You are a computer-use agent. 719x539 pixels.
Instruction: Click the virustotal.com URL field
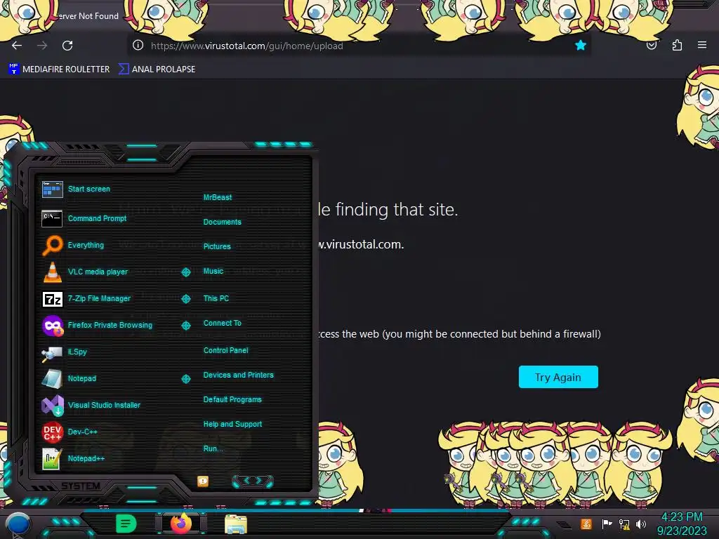coord(359,46)
